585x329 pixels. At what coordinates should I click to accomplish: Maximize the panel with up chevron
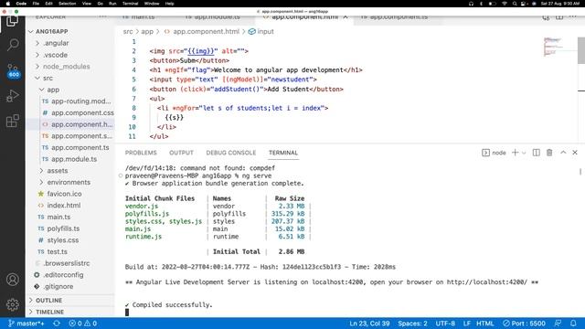563,153
